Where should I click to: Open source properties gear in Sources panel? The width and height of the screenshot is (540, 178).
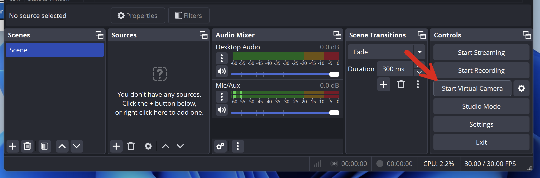pyautogui.click(x=148, y=146)
